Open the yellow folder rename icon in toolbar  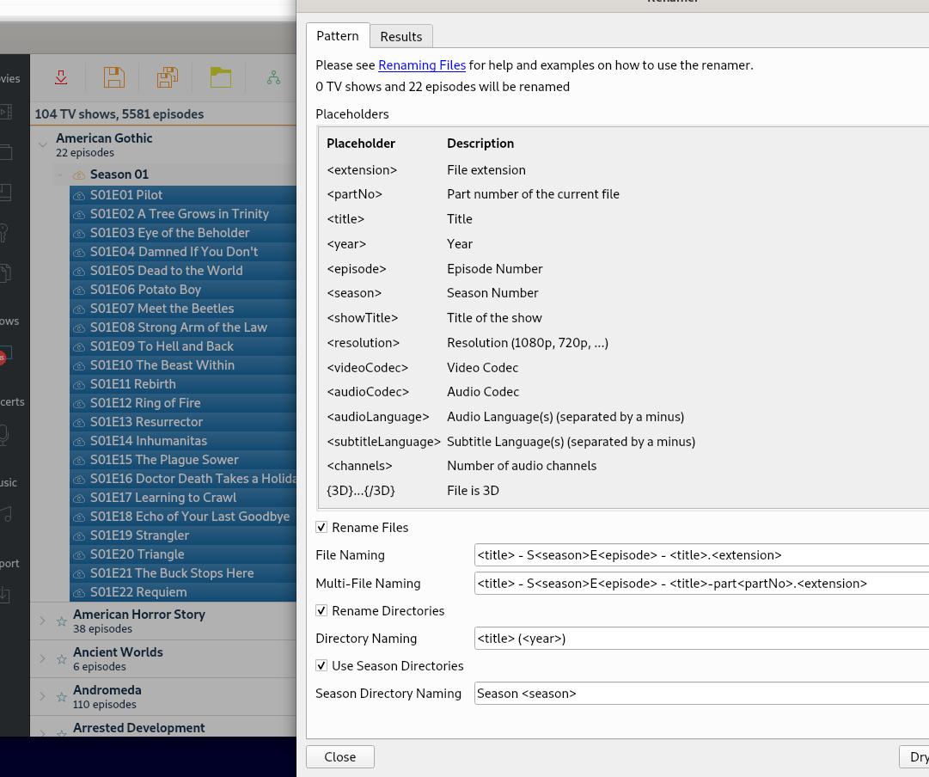221,76
